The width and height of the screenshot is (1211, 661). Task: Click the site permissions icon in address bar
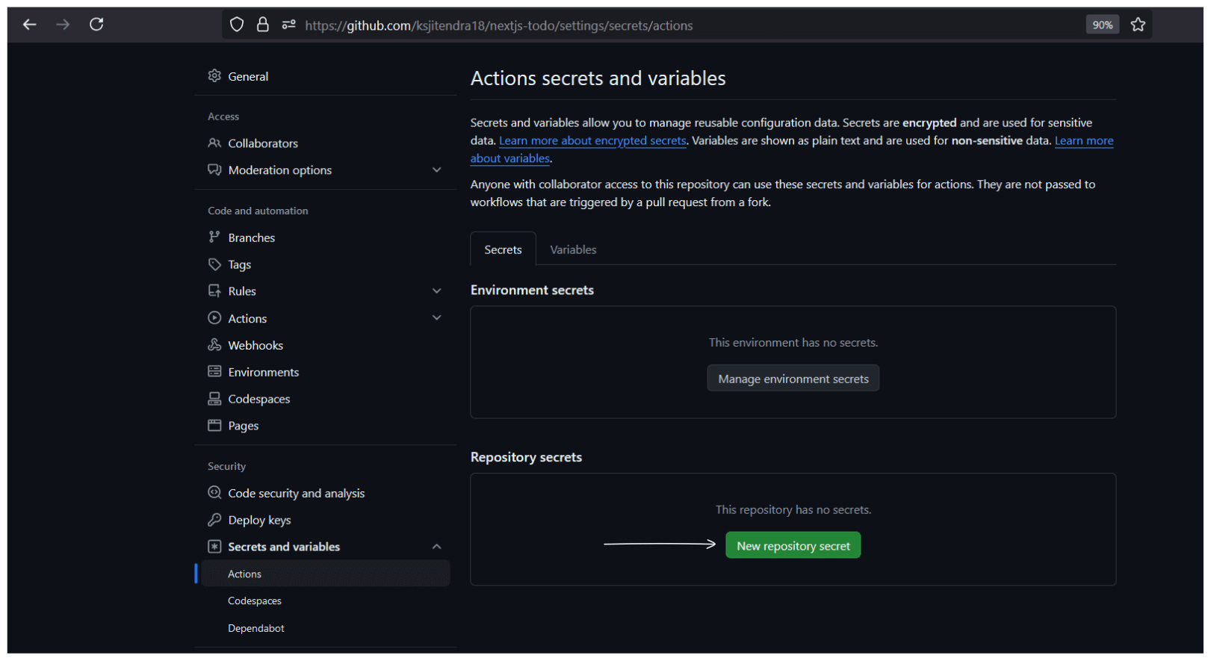[288, 25]
